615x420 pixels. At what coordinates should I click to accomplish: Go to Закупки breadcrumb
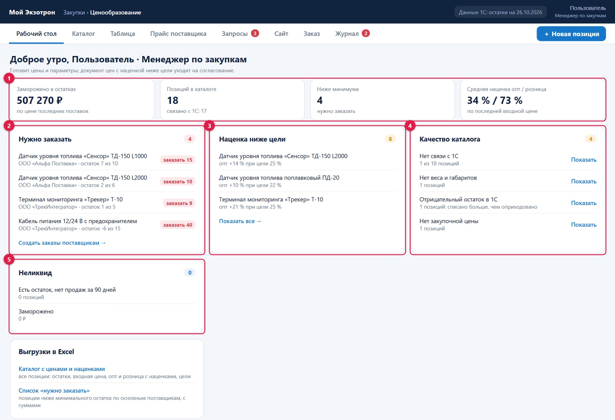point(74,13)
